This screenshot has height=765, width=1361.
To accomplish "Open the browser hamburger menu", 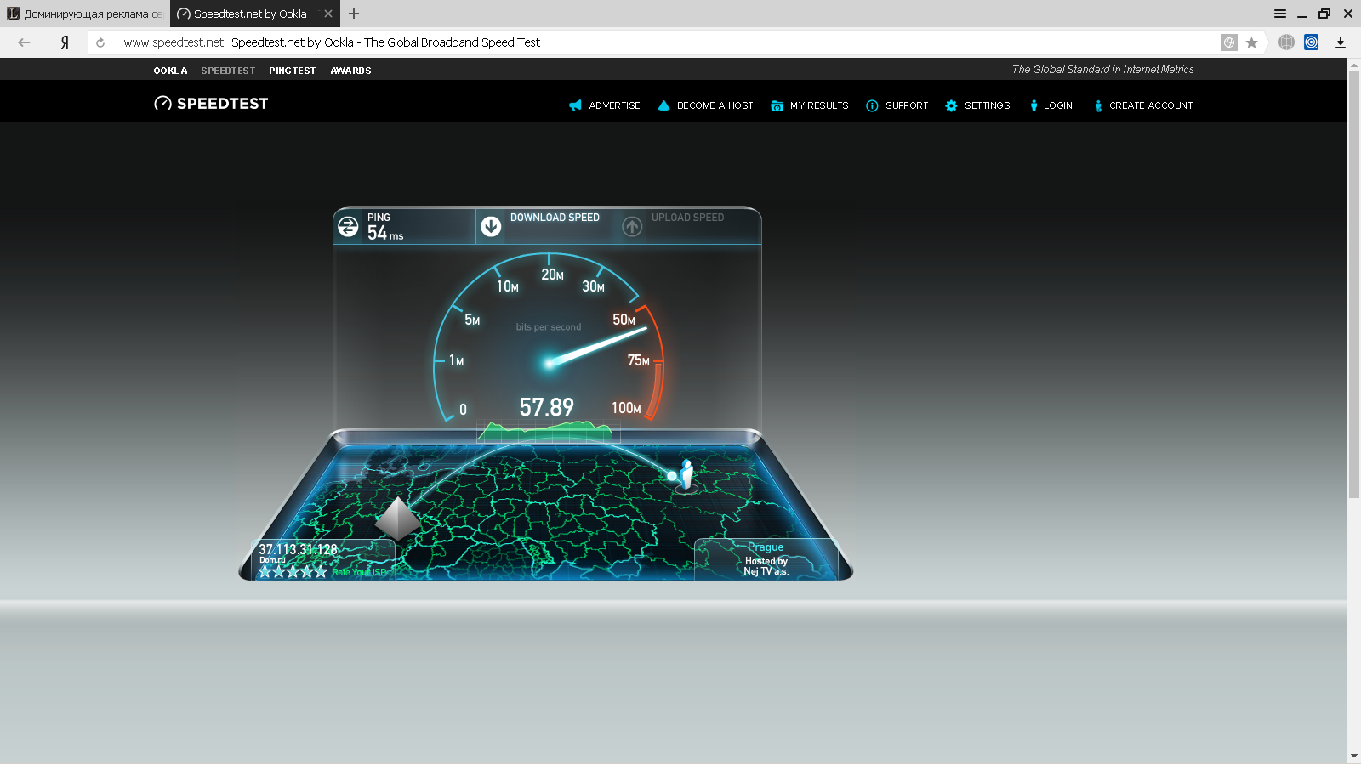I will 1279,14.
